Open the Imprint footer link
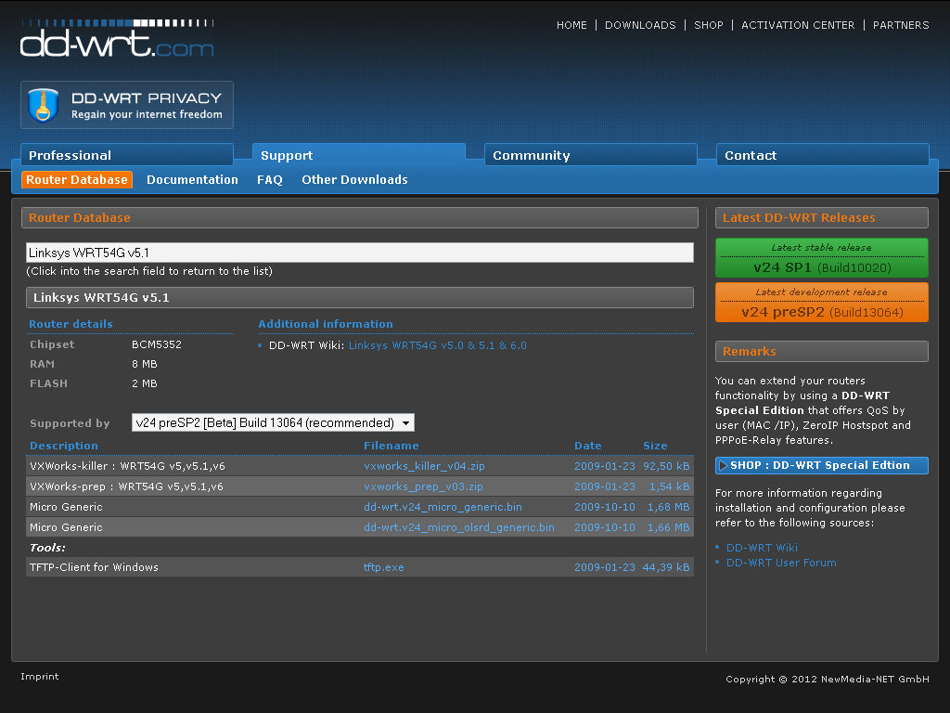Screen dimensions: 950x713 [x=39, y=677]
